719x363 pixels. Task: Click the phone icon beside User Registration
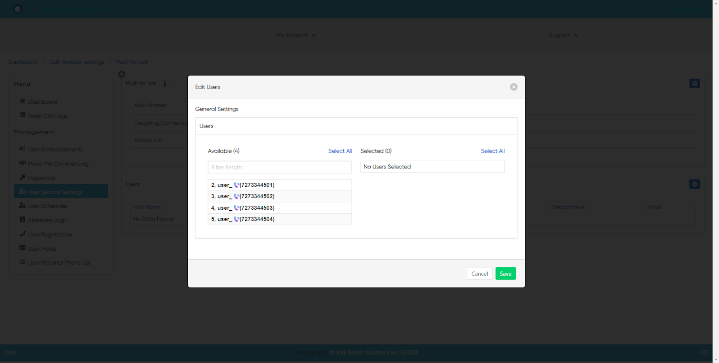click(22, 234)
